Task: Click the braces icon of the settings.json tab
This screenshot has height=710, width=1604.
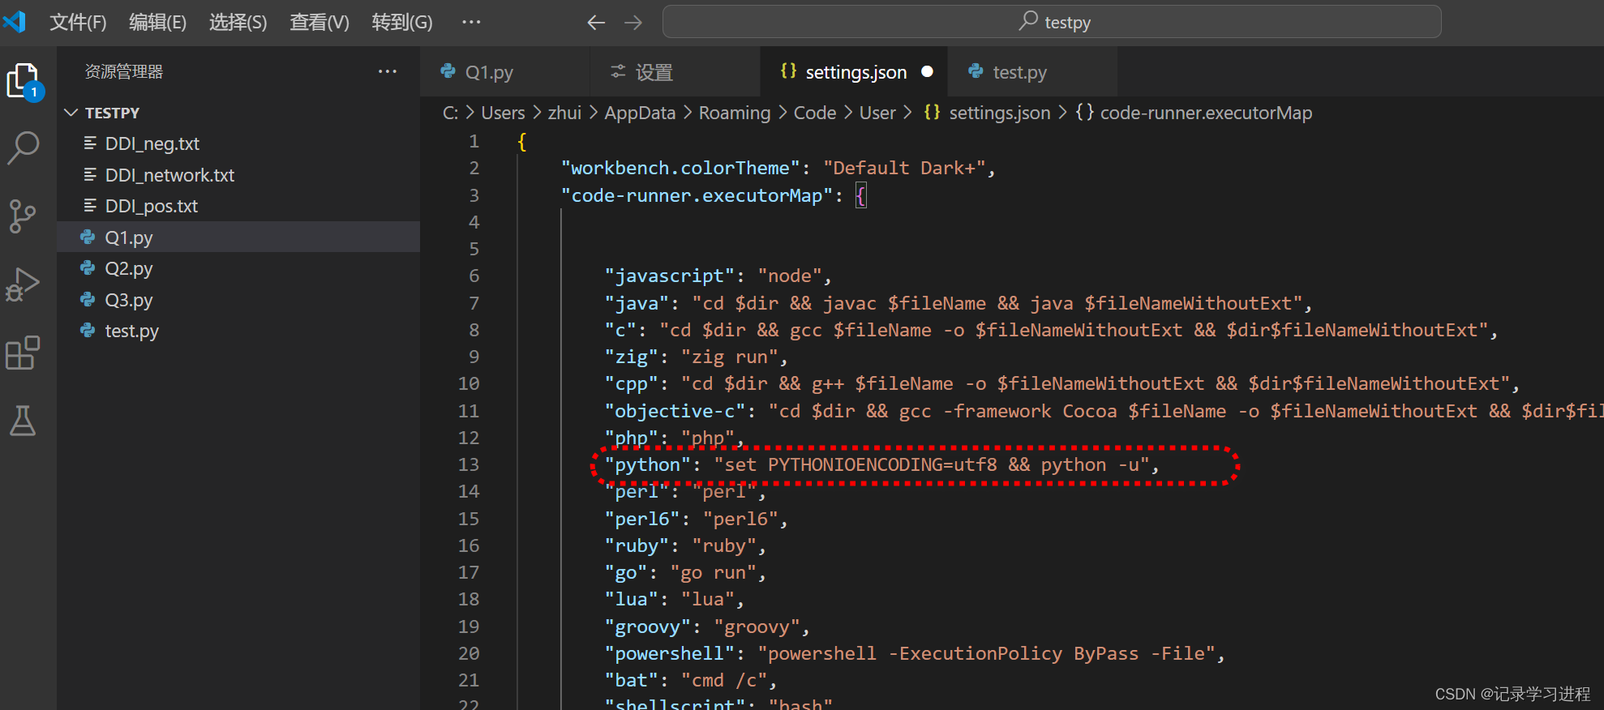Action: pos(788,71)
